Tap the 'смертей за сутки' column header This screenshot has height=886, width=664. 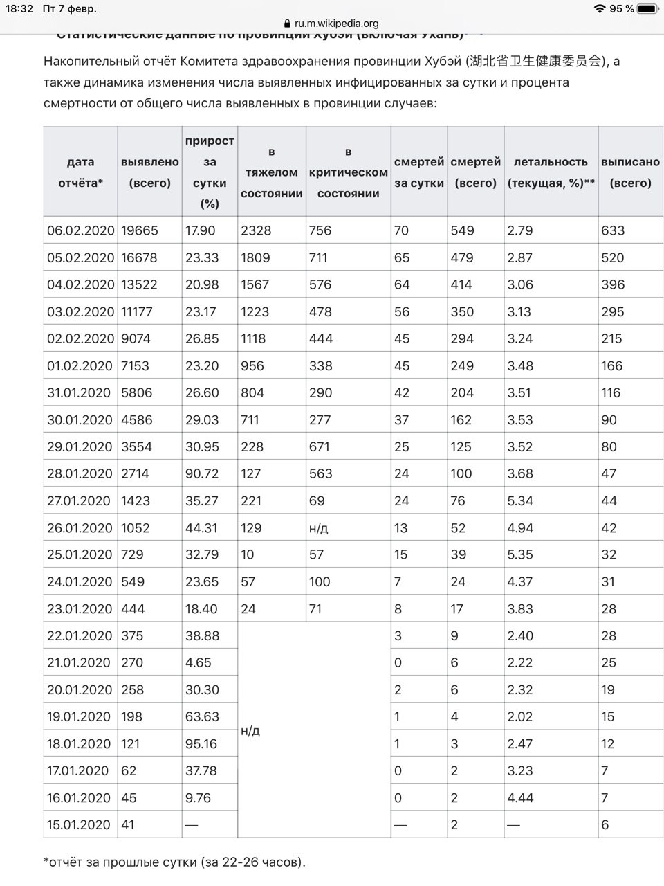tap(419, 172)
